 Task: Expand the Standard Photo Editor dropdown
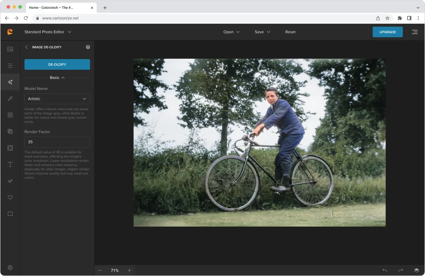48,32
